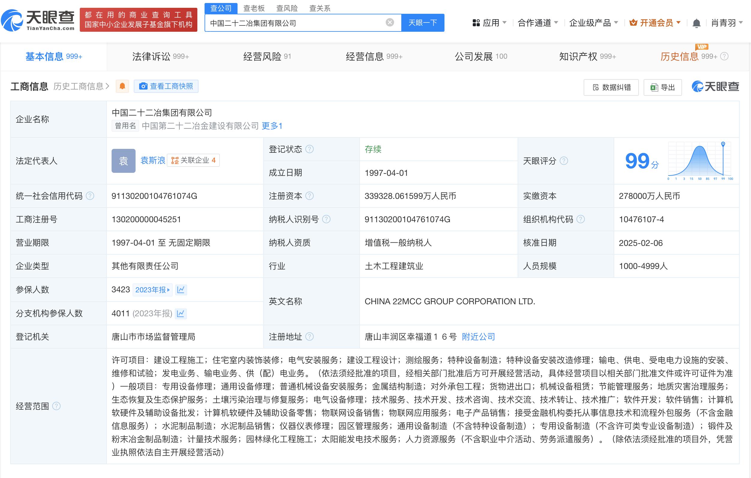Screen dimensions: 751x478
Task: Expand the 2023年报 annual report selector
Action: pos(152,290)
